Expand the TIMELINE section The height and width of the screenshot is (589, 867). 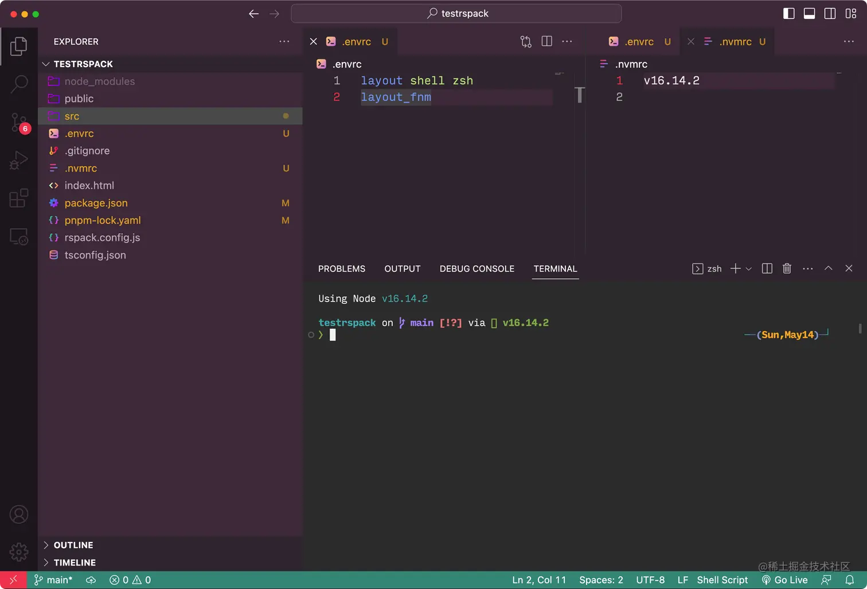[170, 563]
